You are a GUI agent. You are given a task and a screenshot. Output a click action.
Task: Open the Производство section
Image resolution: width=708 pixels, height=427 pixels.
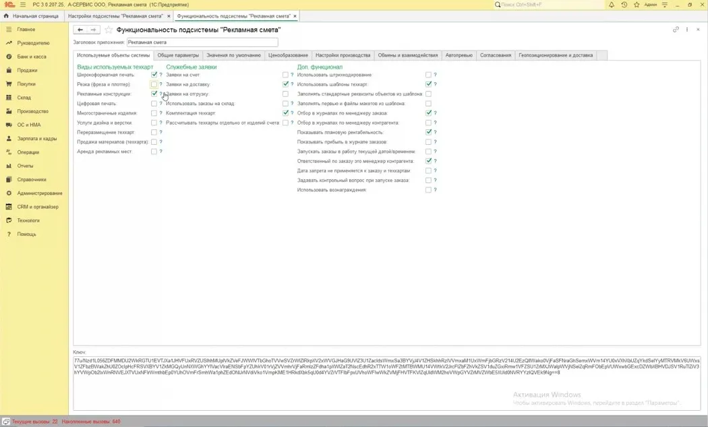pyautogui.click(x=32, y=111)
